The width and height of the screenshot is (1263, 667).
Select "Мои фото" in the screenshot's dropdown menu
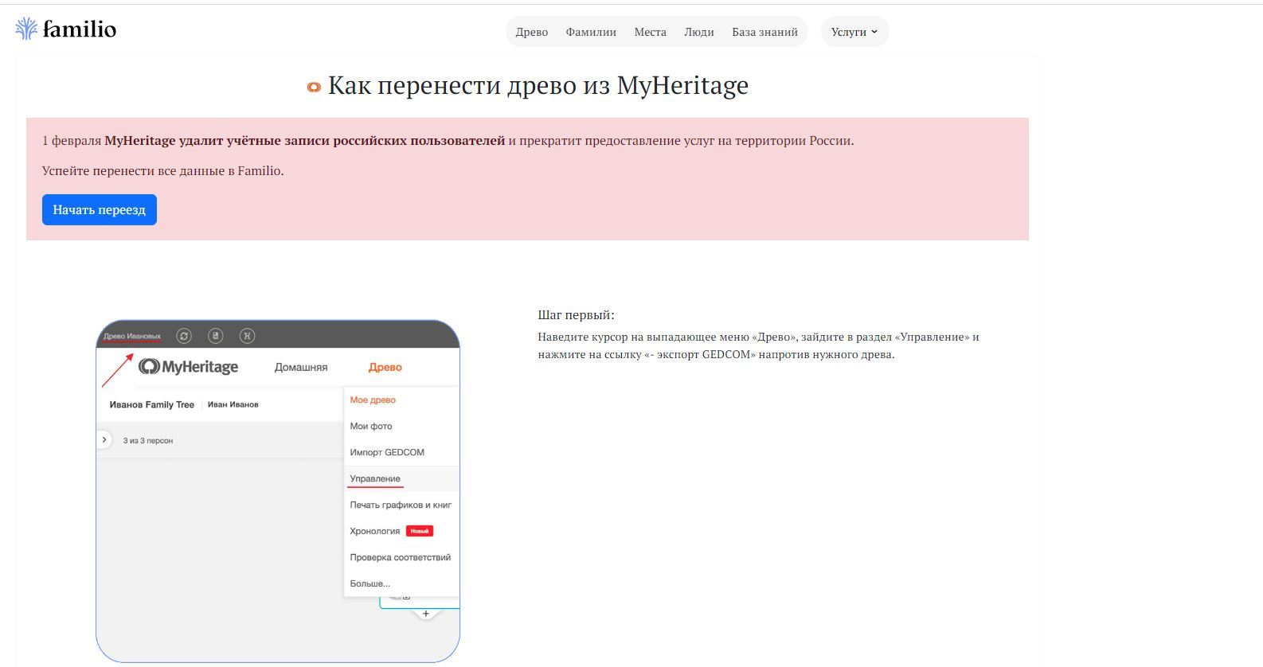click(x=371, y=426)
